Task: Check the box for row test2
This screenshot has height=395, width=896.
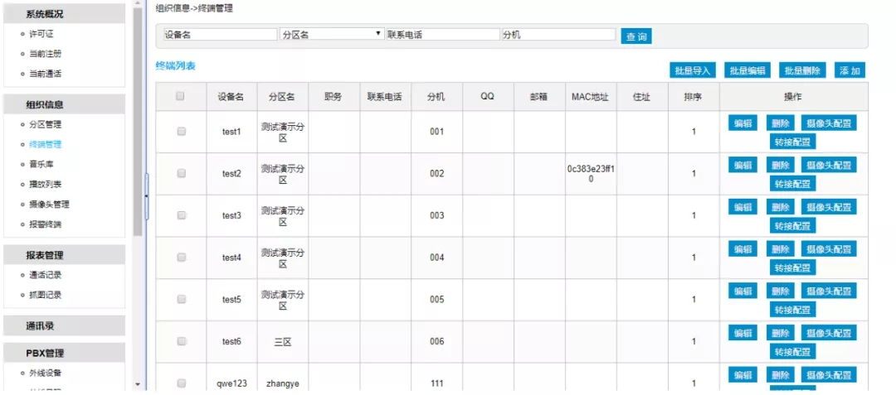Action: pyautogui.click(x=182, y=173)
